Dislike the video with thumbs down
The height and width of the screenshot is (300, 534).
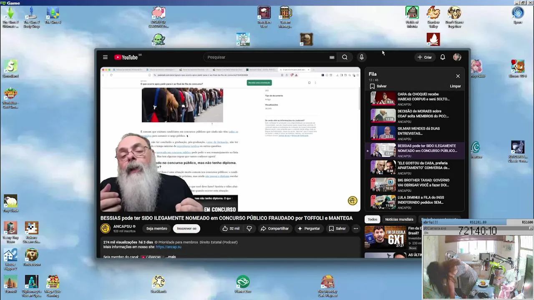(249, 228)
